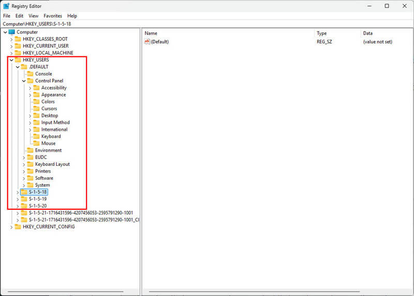
Task: Click the .DEFAULT folder icon
Action: click(24, 67)
